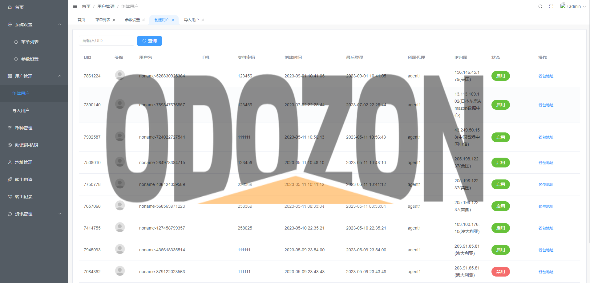Click the 创建时间 column header

click(293, 57)
